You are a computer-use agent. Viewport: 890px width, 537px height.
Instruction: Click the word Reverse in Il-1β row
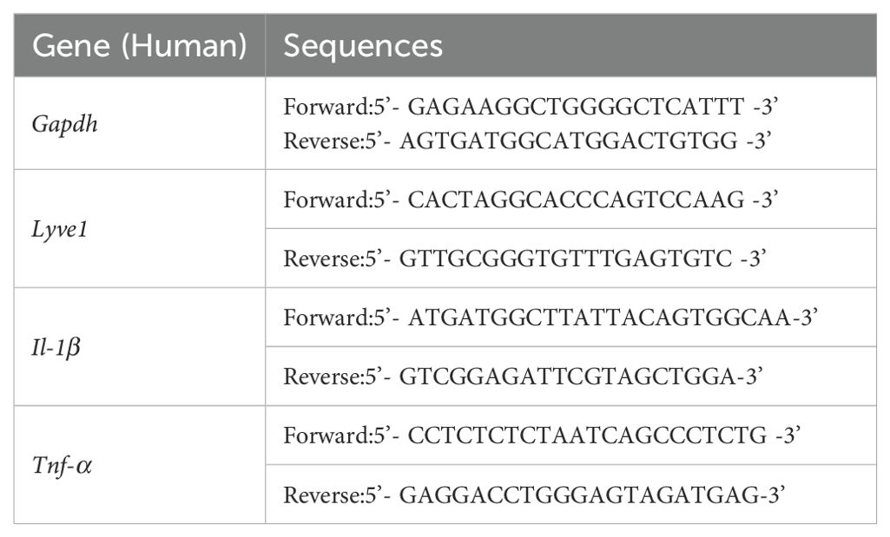[x=322, y=377]
